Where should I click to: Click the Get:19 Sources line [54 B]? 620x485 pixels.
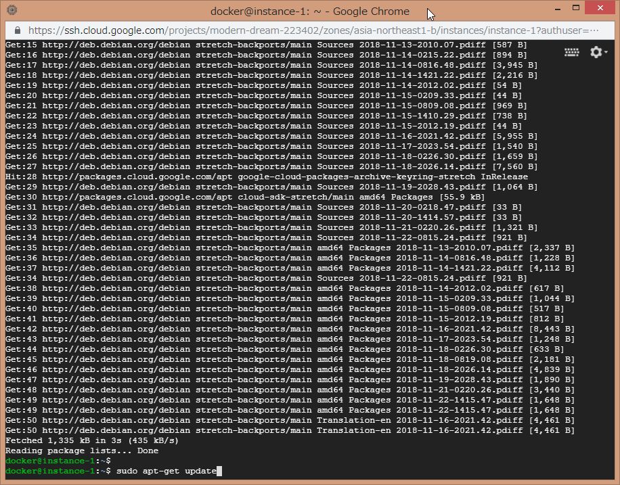pos(263,85)
